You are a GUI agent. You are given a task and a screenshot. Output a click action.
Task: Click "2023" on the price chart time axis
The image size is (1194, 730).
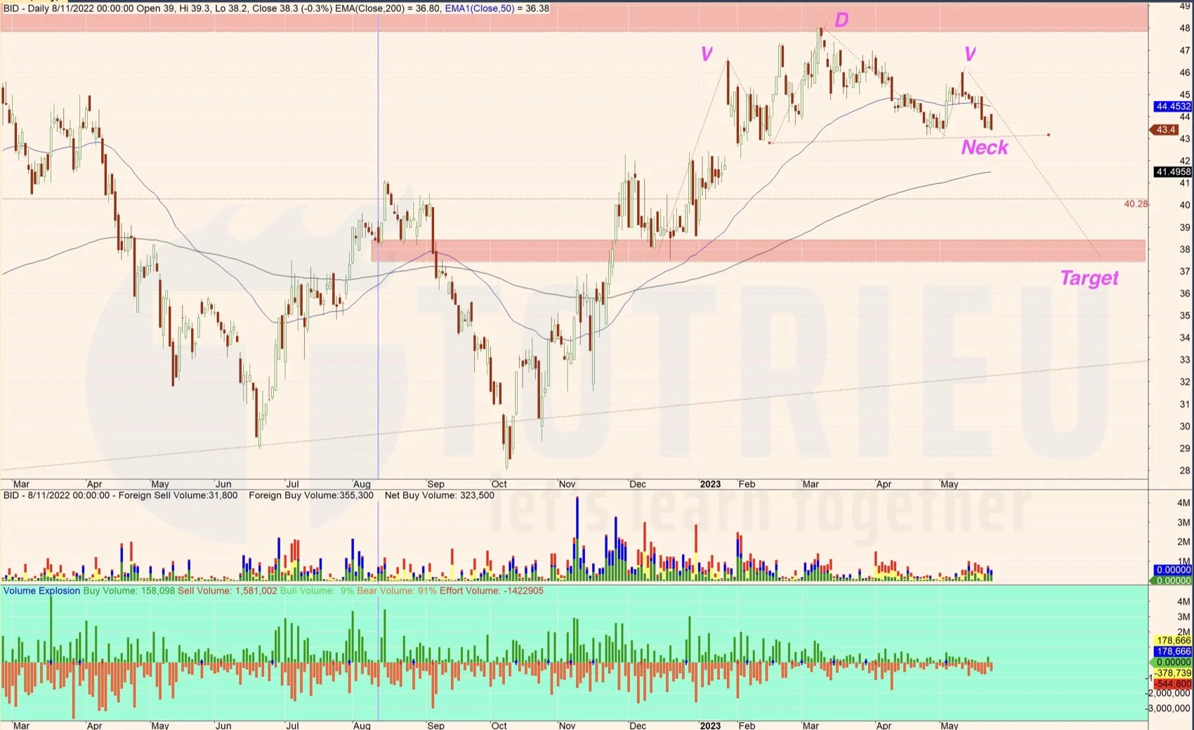[x=710, y=484]
